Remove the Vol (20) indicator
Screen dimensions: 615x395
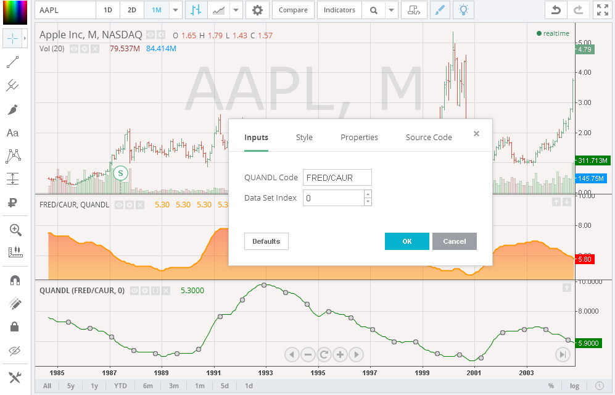(x=94, y=49)
